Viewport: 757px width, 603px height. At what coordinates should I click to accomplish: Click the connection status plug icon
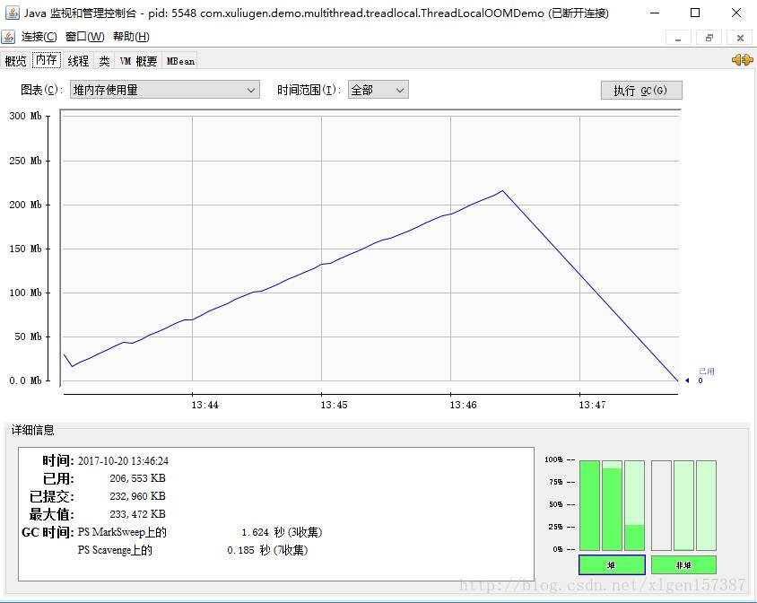(742, 60)
